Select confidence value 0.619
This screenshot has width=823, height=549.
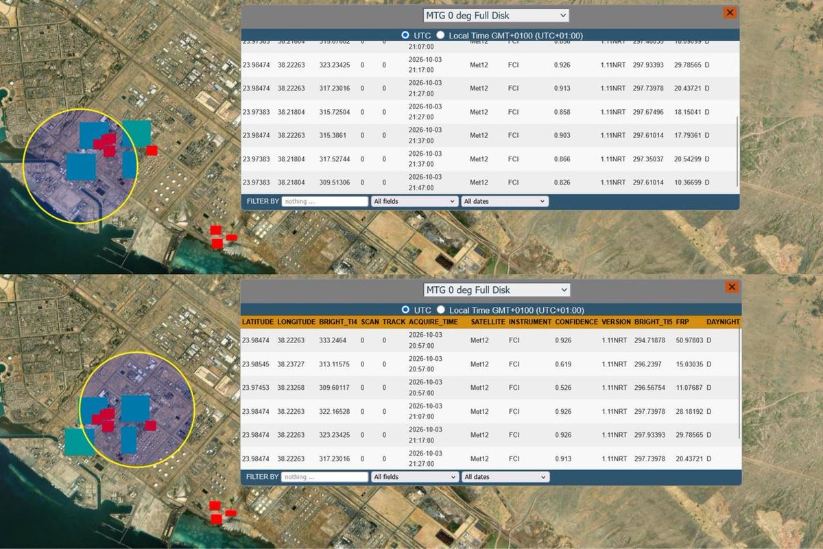(562, 364)
